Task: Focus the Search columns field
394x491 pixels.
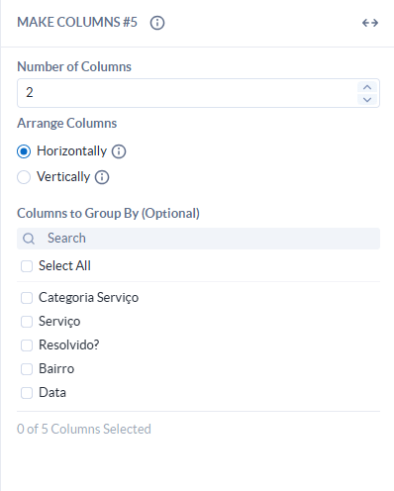Action: click(198, 239)
